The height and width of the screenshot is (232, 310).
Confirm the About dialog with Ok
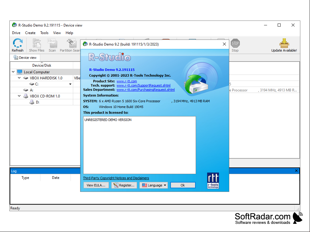183,185
